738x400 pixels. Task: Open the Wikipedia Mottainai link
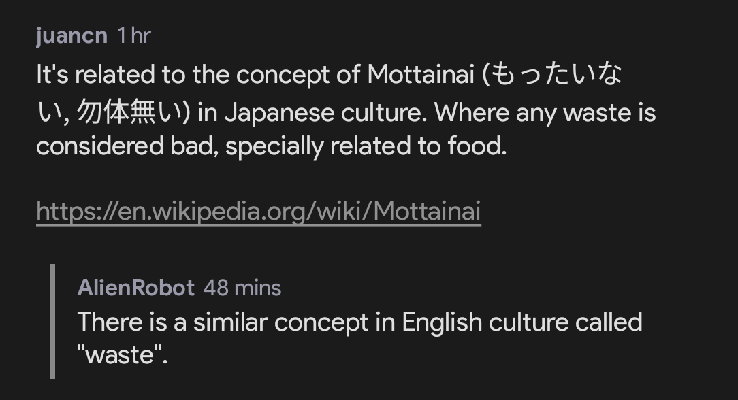click(x=259, y=212)
